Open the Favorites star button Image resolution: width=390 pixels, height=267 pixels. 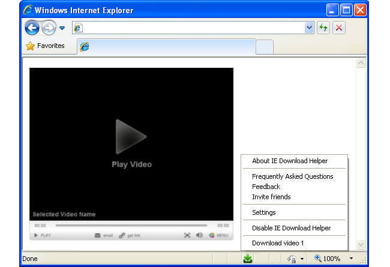click(x=45, y=46)
